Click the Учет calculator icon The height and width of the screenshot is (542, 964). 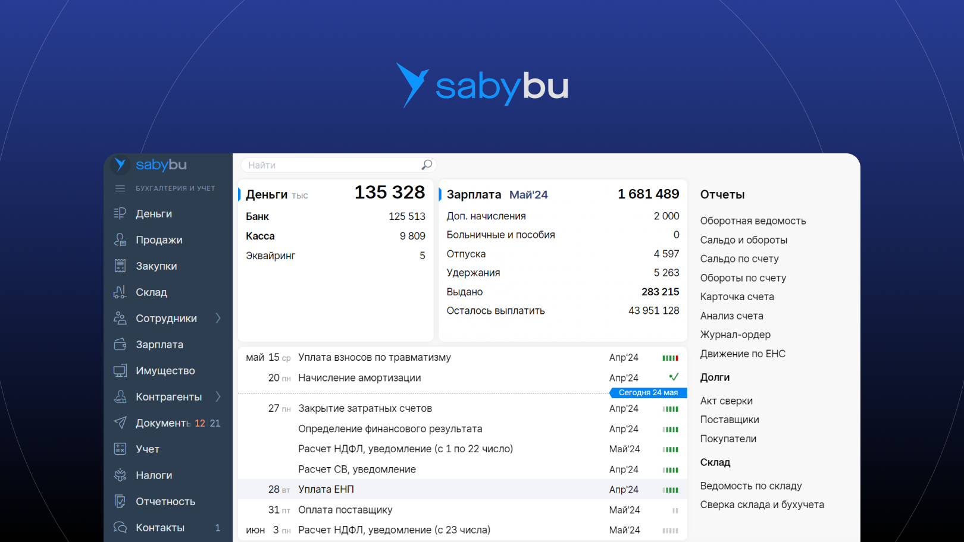pos(120,449)
